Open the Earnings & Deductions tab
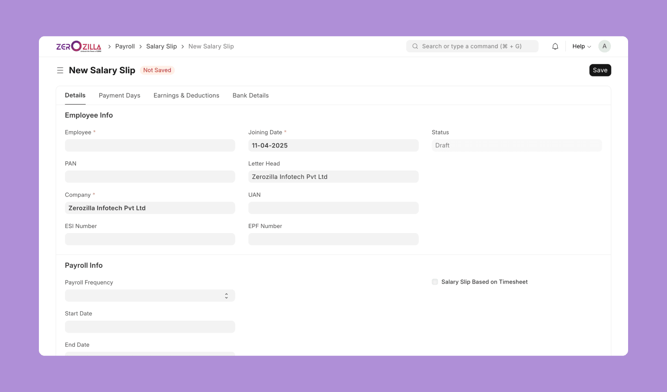 click(x=186, y=95)
